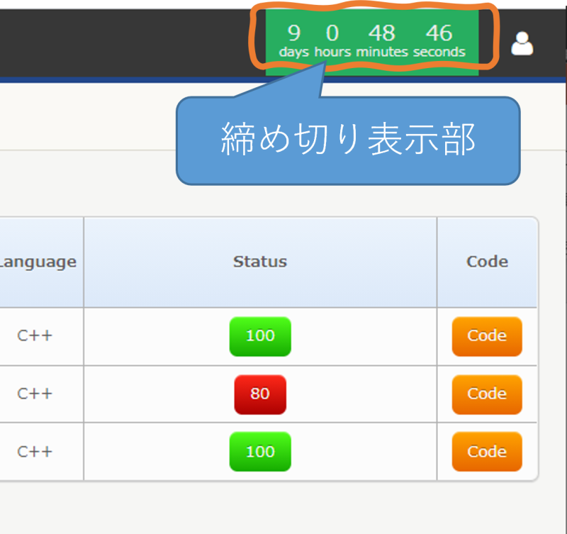Sort by the Language column header
The height and width of the screenshot is (534, 567).
point(38,262)
